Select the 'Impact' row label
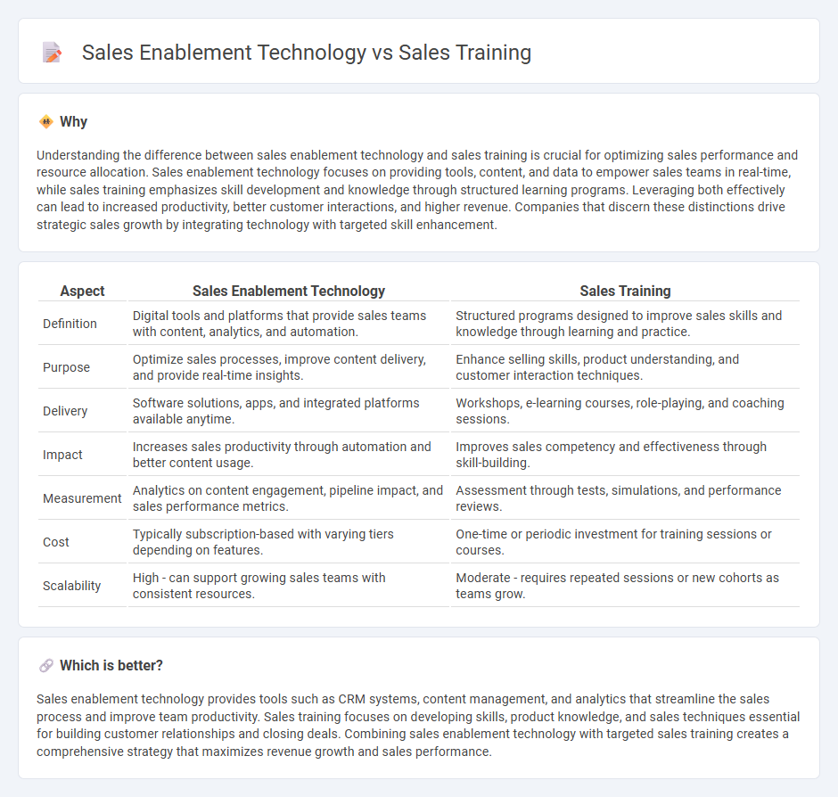 tap(62, 455)
